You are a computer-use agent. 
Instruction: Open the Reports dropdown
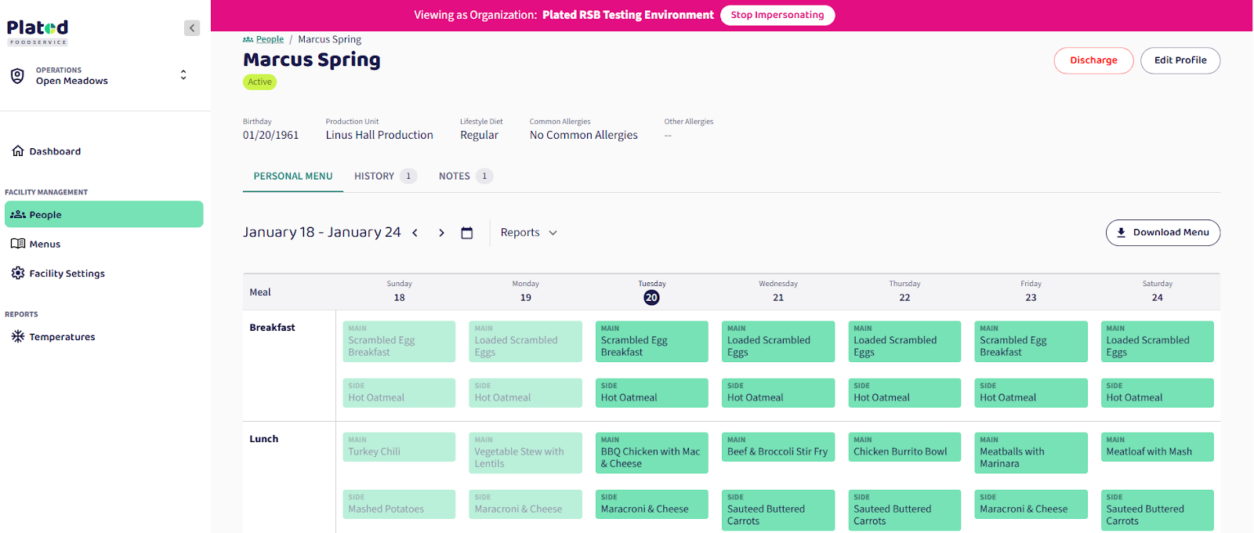tap(528, 233)
